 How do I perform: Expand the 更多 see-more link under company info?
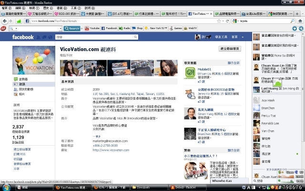(97, 137)
